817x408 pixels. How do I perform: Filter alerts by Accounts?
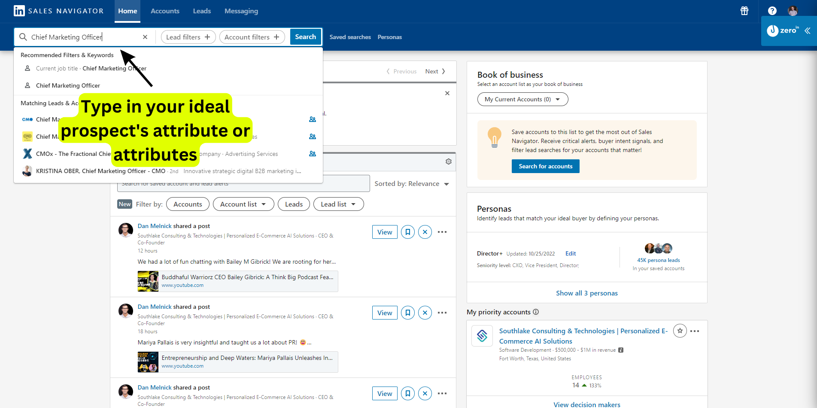[x=188, y=204]
